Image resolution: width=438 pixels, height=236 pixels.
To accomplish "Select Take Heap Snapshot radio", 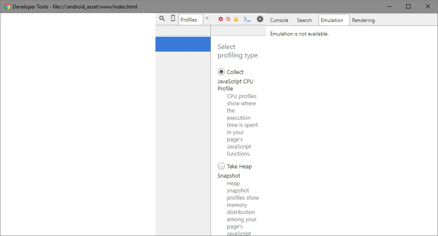I will 221,166.
